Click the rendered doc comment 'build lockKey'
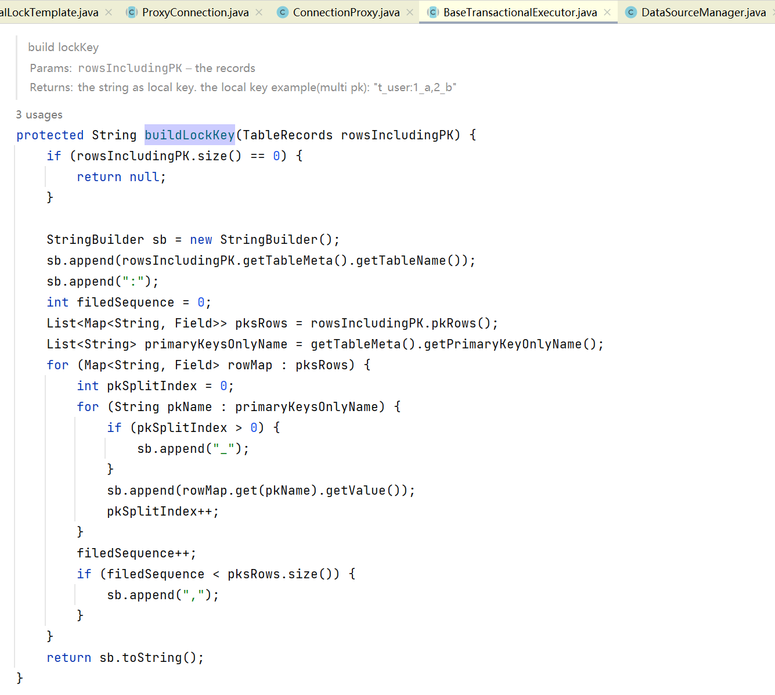Screen dimensions: 775x695 [63, 48]
